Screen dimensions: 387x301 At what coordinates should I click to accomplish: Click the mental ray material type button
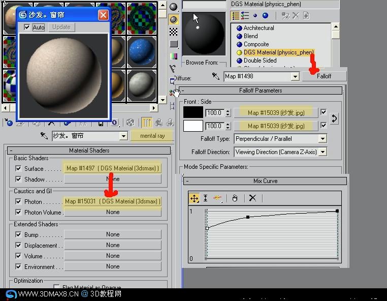(x=152, y=136)
